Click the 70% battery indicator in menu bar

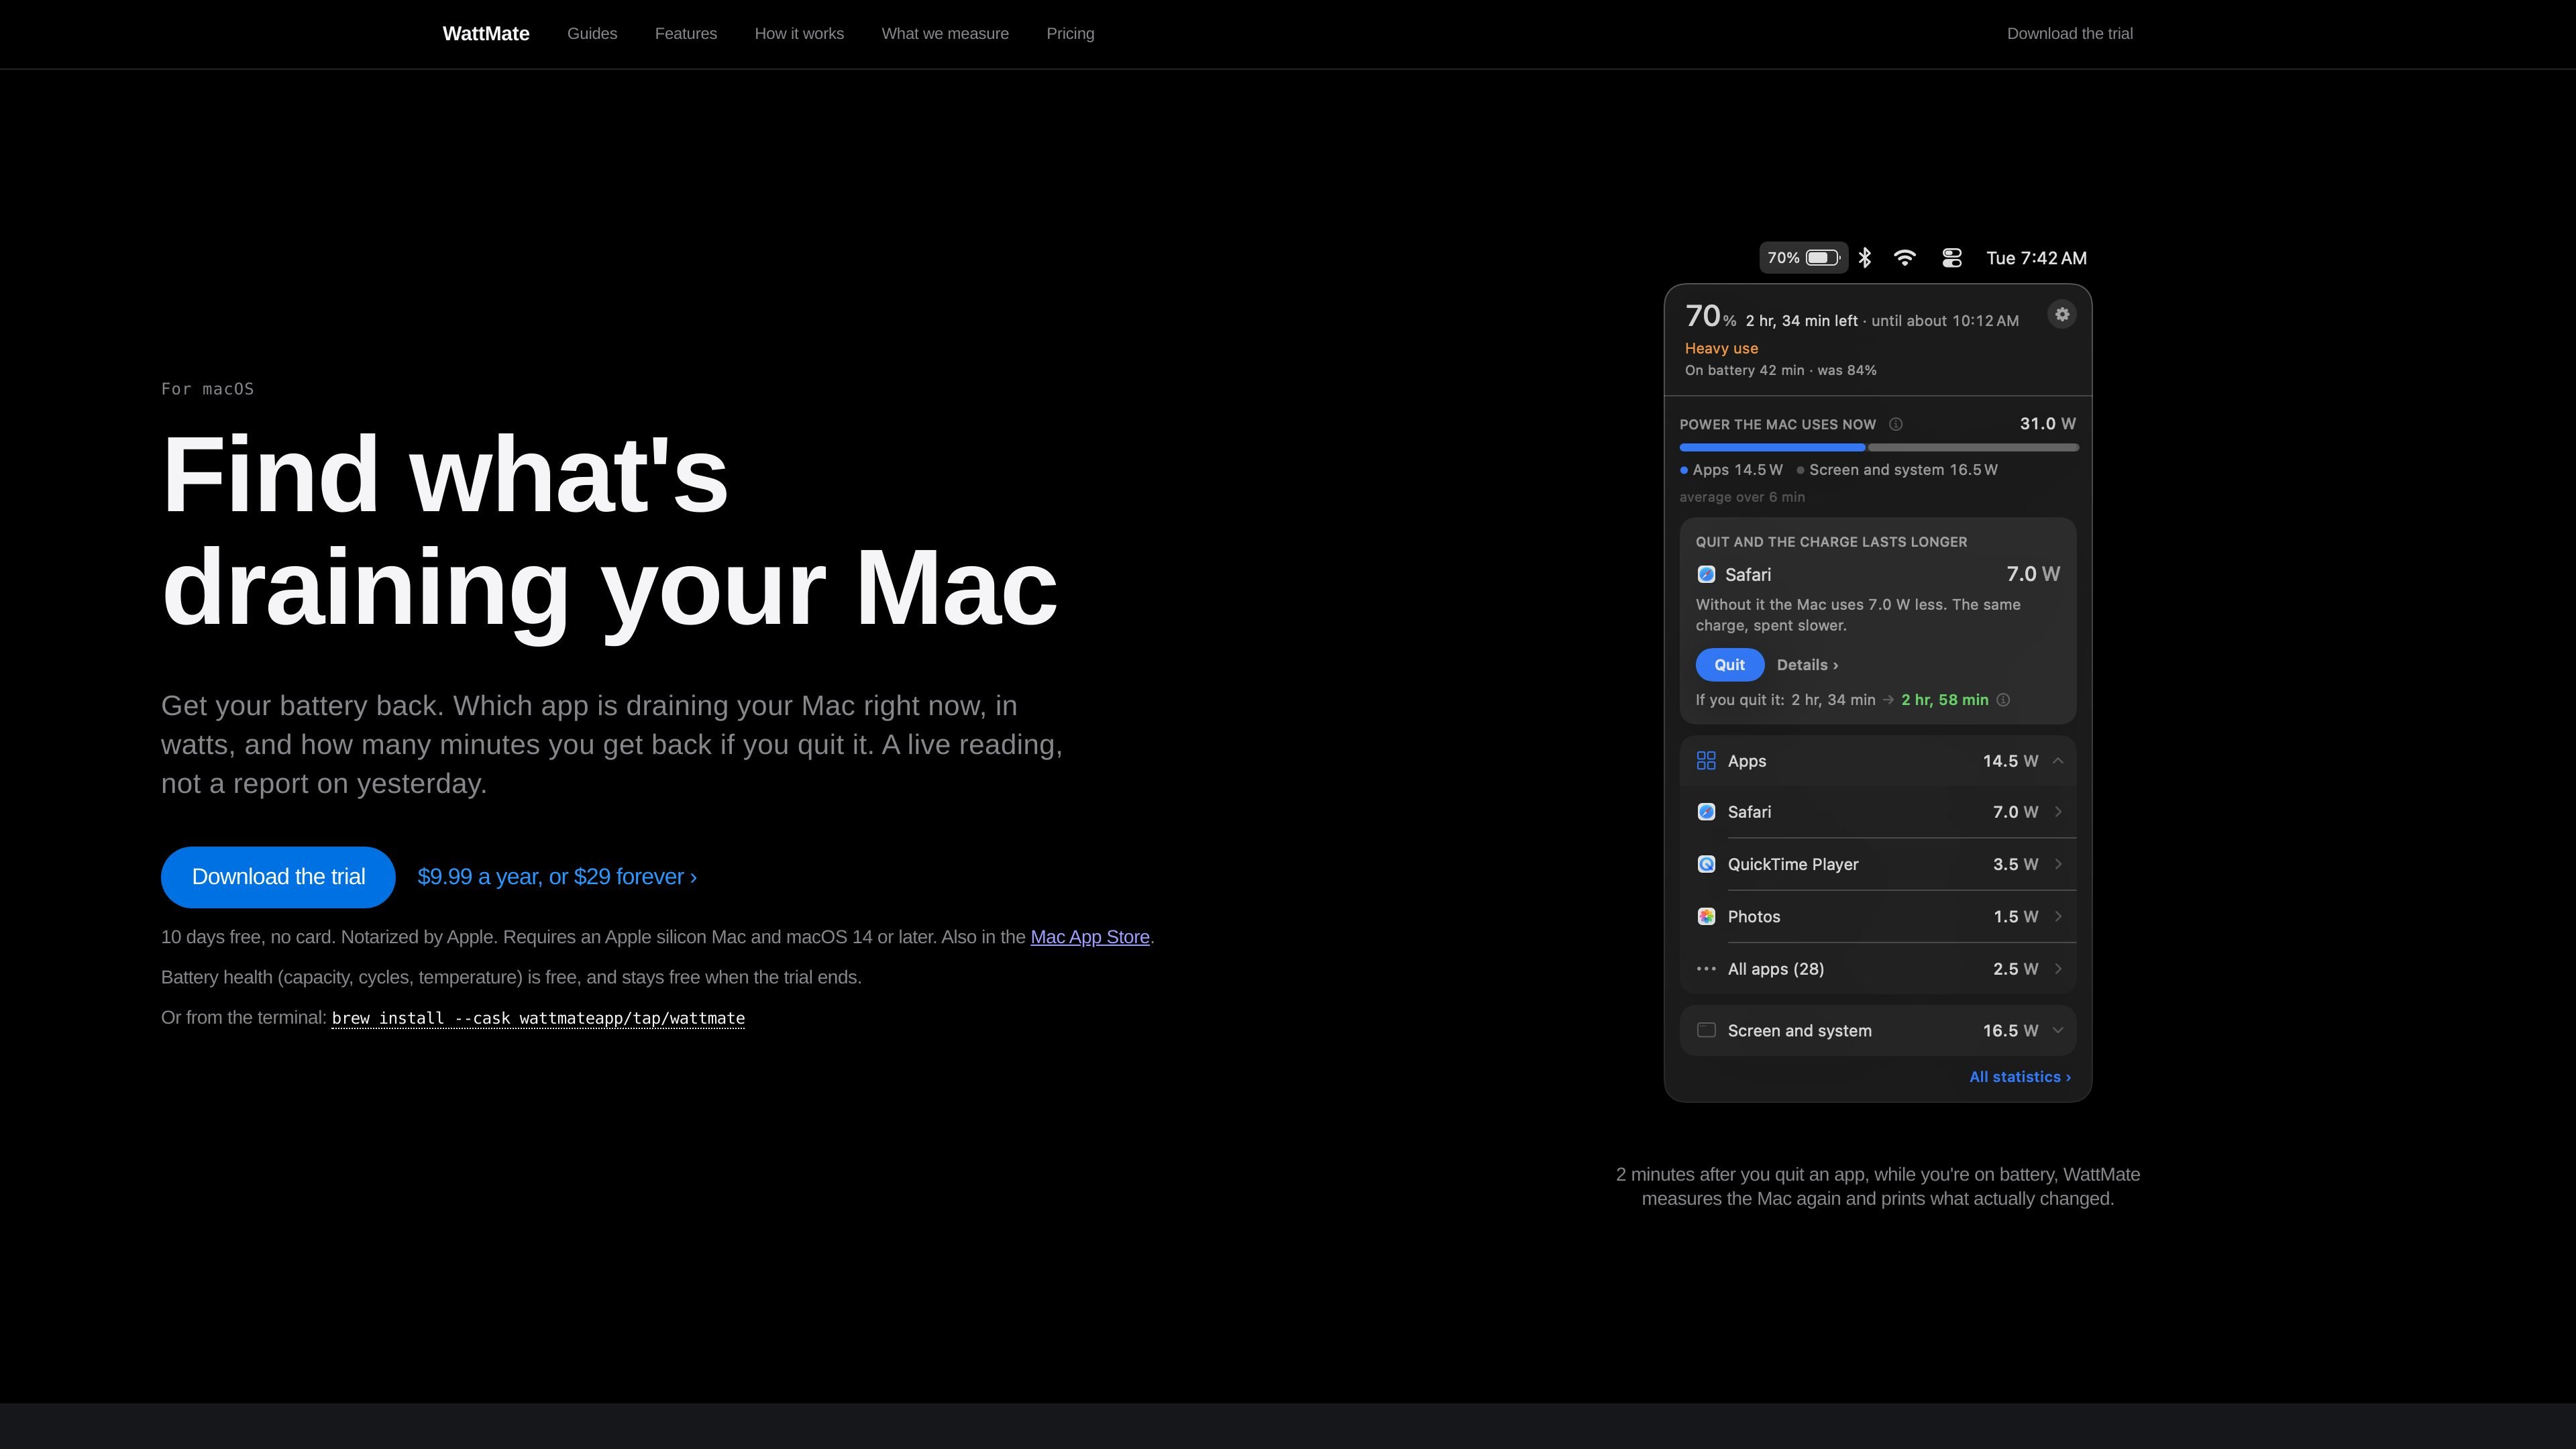tap(1803, 258)
